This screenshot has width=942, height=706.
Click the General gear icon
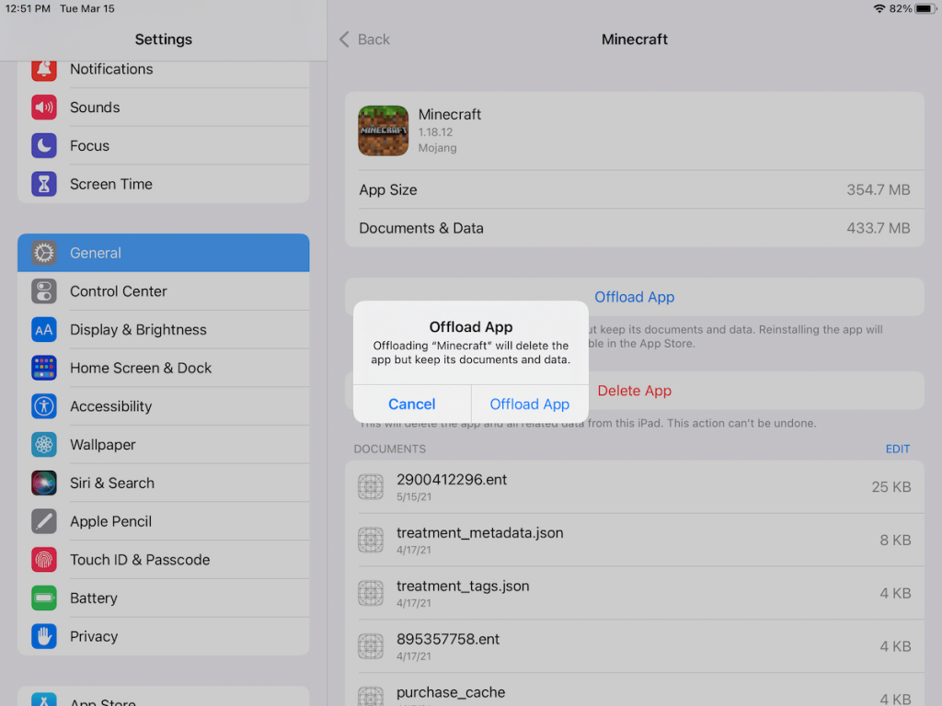(x=44, y=253)
